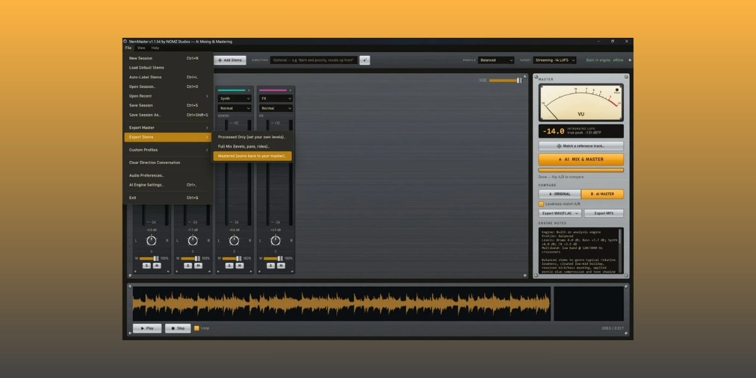
Task: Toggle Loudness-match A/B checkbox
Action: [541, 204]
